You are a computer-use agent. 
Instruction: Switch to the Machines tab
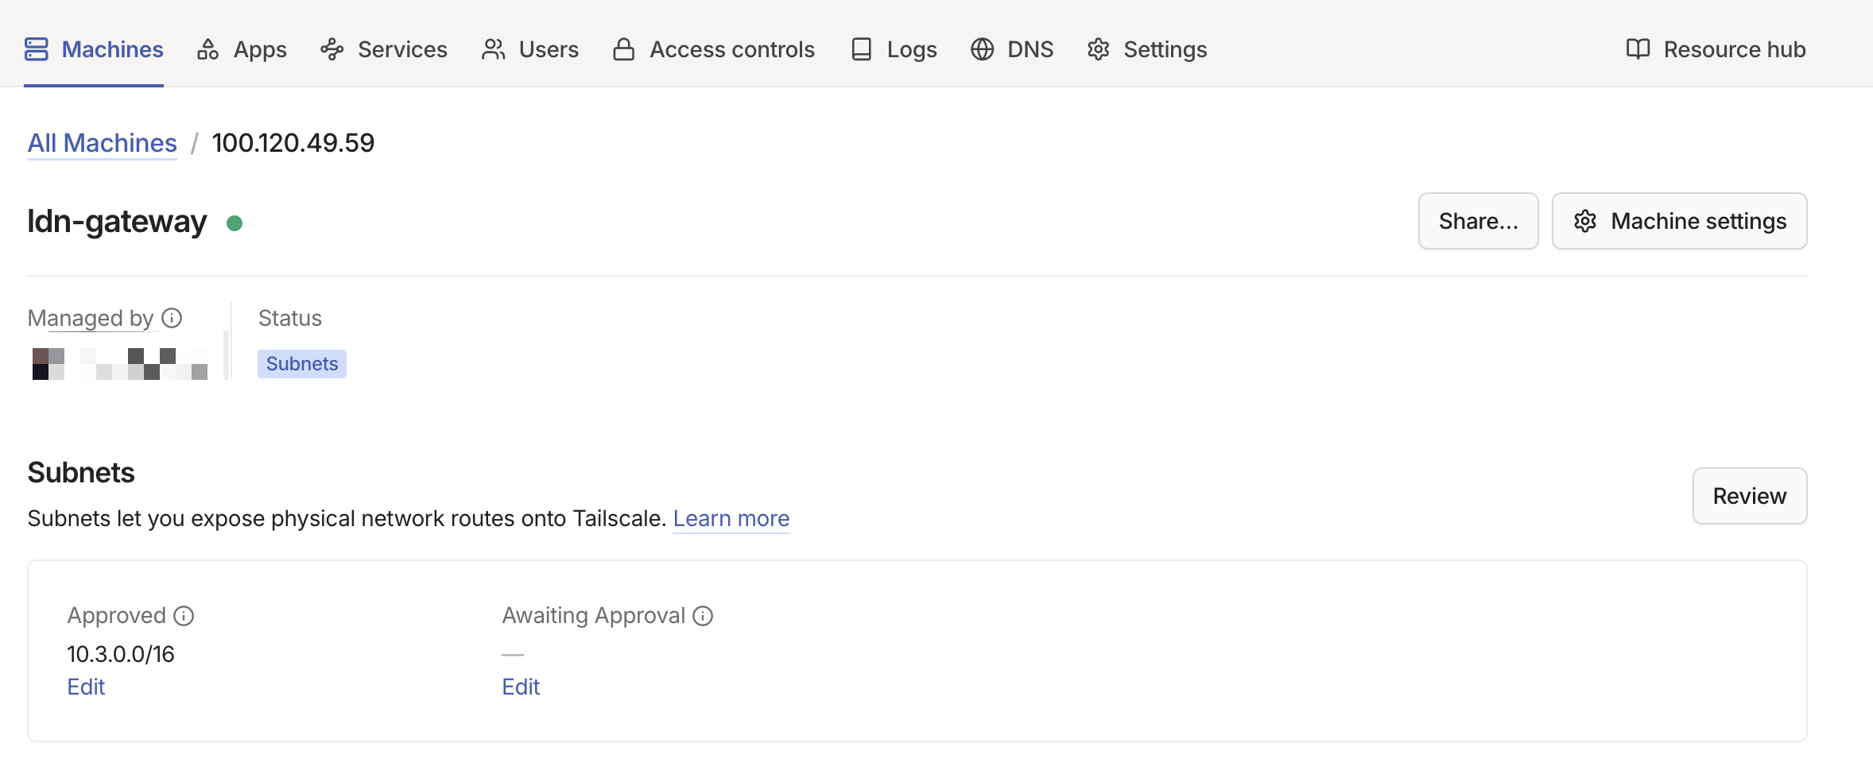coord(93,48)
